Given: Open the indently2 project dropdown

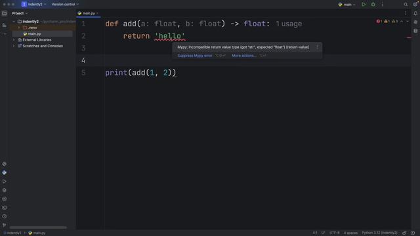Looking at the screenshot, I should tap(33, 5).
